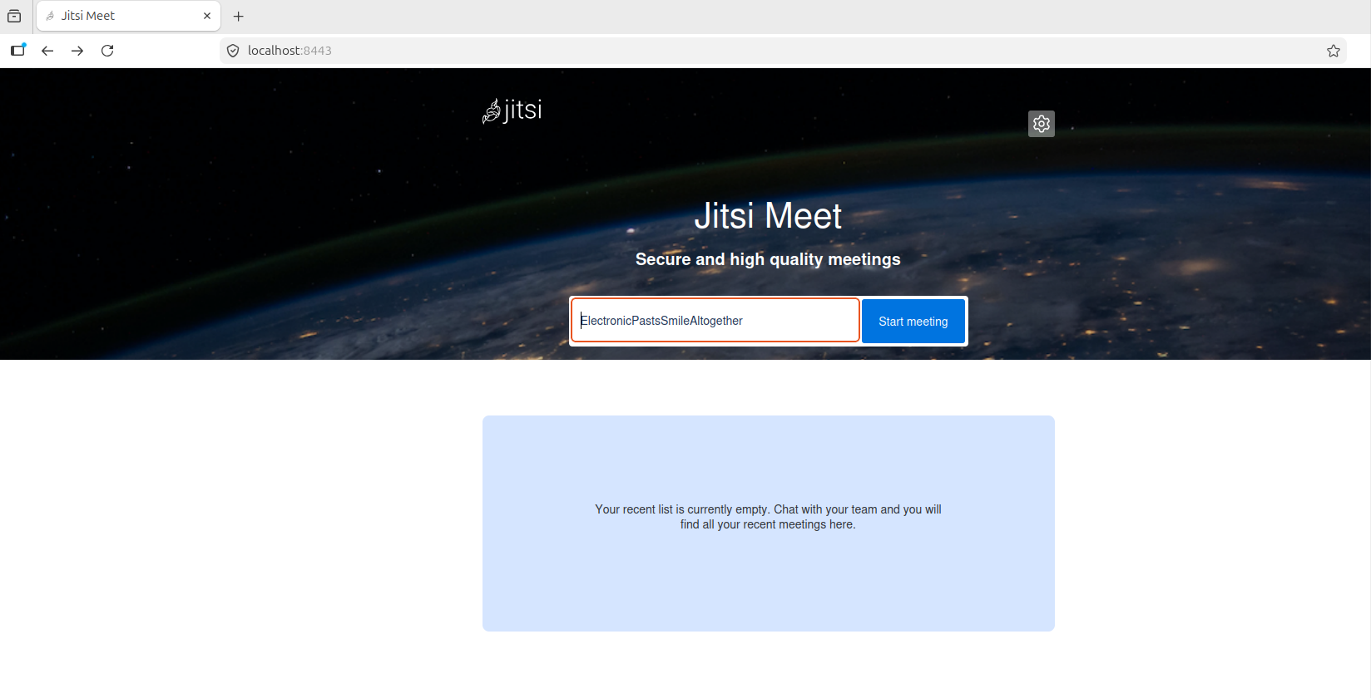Click the Jitsi logo

tap(512, 111)
